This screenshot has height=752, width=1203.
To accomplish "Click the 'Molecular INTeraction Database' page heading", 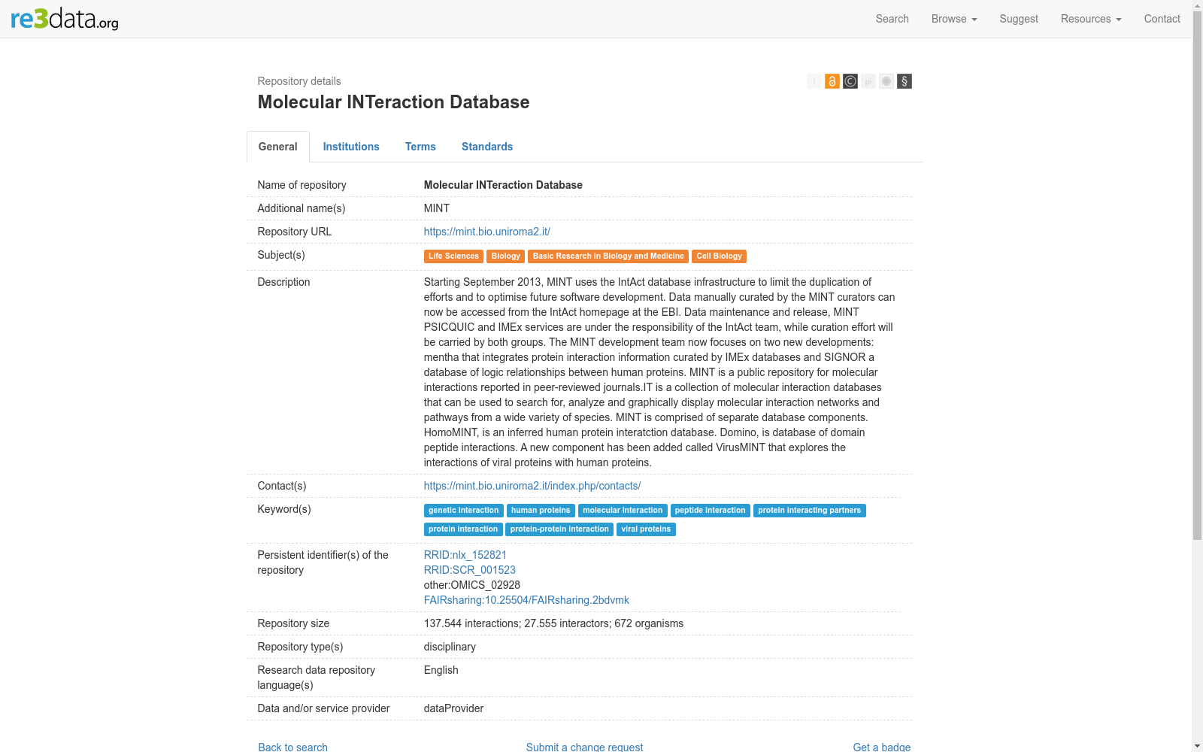I will pos(393,102).
